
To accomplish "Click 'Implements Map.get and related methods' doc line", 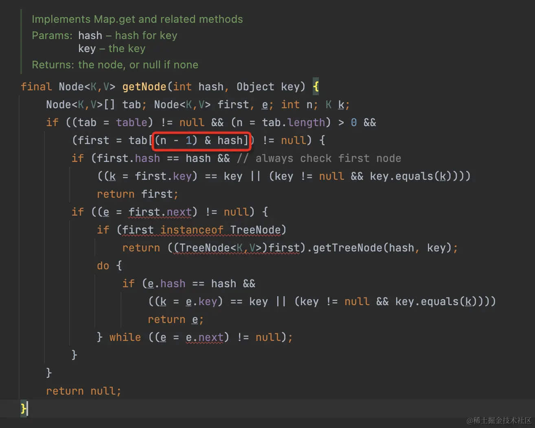I will point(137,19).
